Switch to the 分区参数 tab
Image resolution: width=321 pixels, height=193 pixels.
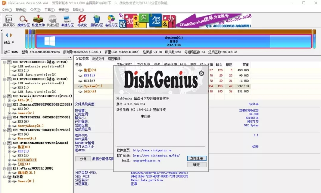point(82,58)
